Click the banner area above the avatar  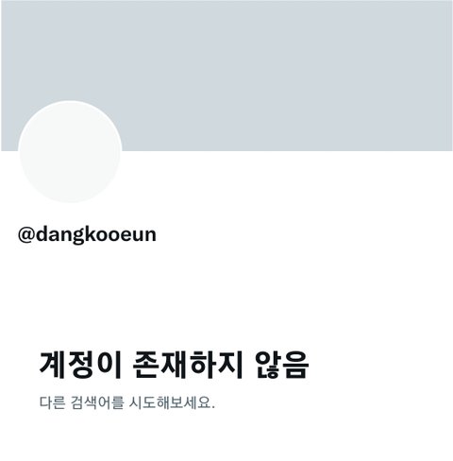click(70, 50)
